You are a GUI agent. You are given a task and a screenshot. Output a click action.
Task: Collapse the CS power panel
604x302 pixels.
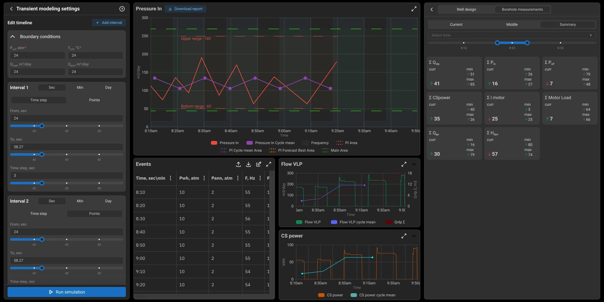click(414, 236)
